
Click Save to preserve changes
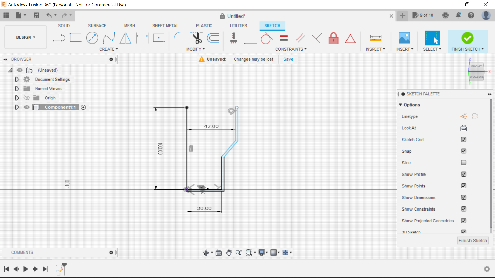(x=288, y=59)
